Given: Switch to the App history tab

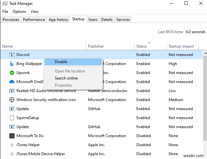Looking at the screenshot, I should pos(58,20).
